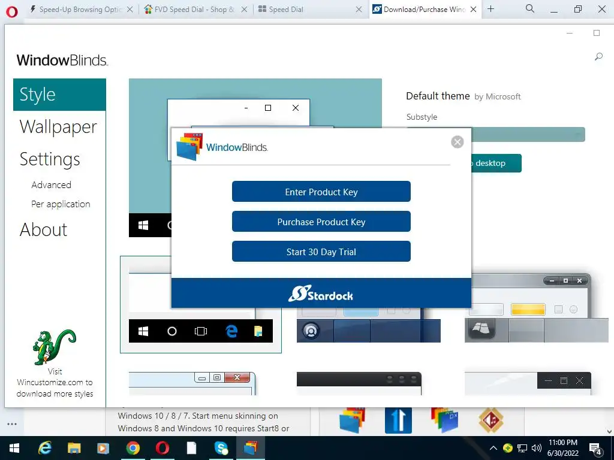The image size is (614, 460).
Task: Select the blue Aero style thumbnail
Action: click(369, 325)
